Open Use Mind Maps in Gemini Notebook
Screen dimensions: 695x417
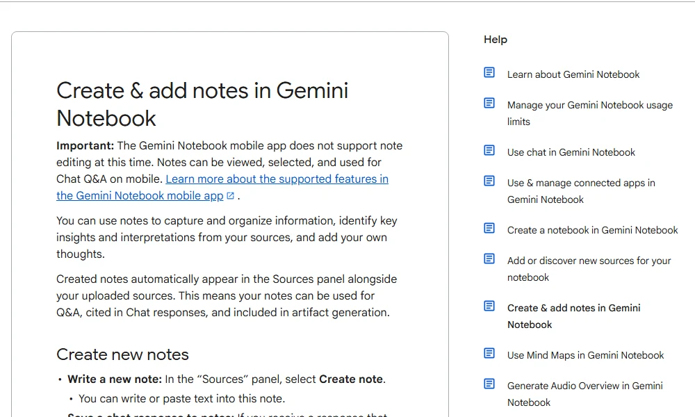click(x=585, y=355)
